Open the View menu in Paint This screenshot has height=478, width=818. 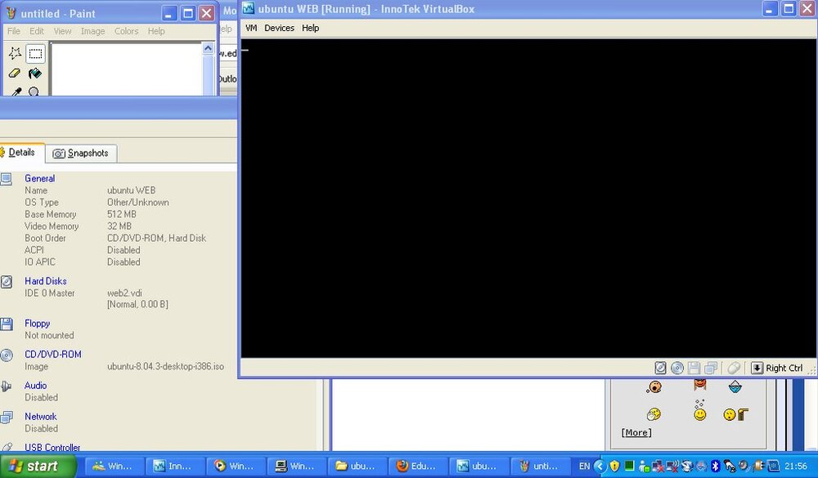63,31
